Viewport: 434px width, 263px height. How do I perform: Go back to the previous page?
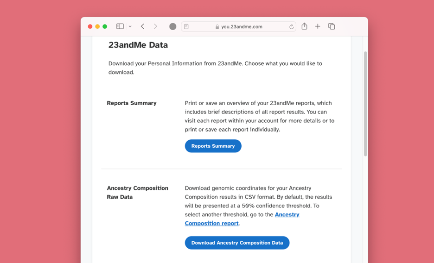[x=143, y=26]
